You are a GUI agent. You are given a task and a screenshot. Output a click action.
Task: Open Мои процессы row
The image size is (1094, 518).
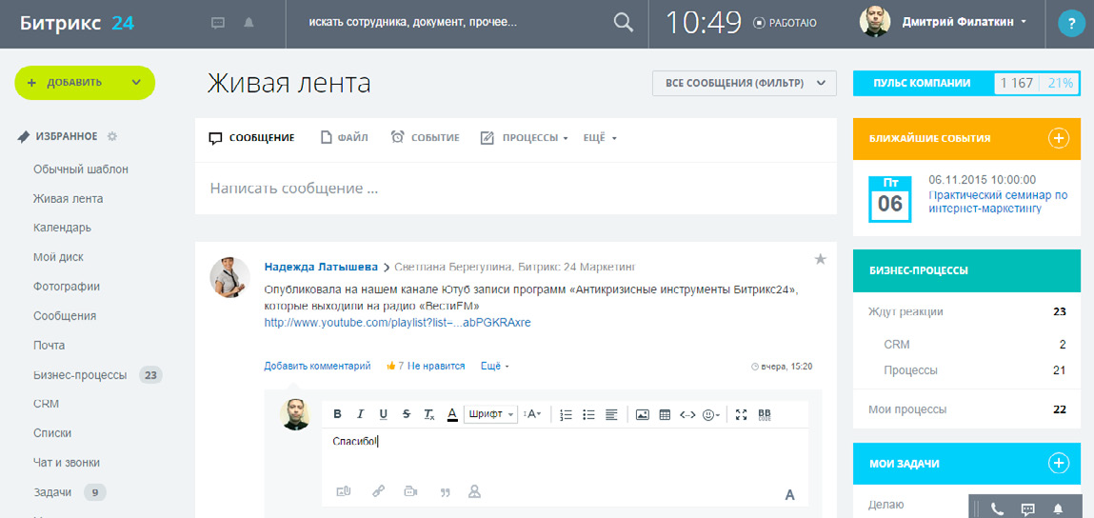(967, 409)
